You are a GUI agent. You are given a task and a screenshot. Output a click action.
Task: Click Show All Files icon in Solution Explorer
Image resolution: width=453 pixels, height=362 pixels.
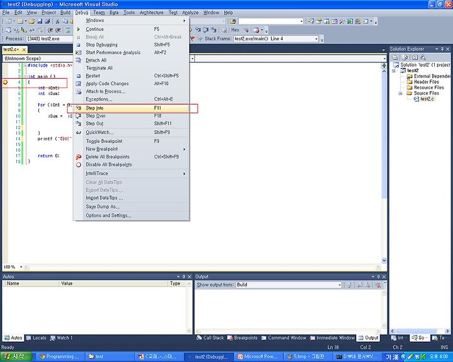pyautogui.click(x=405, y=57)
